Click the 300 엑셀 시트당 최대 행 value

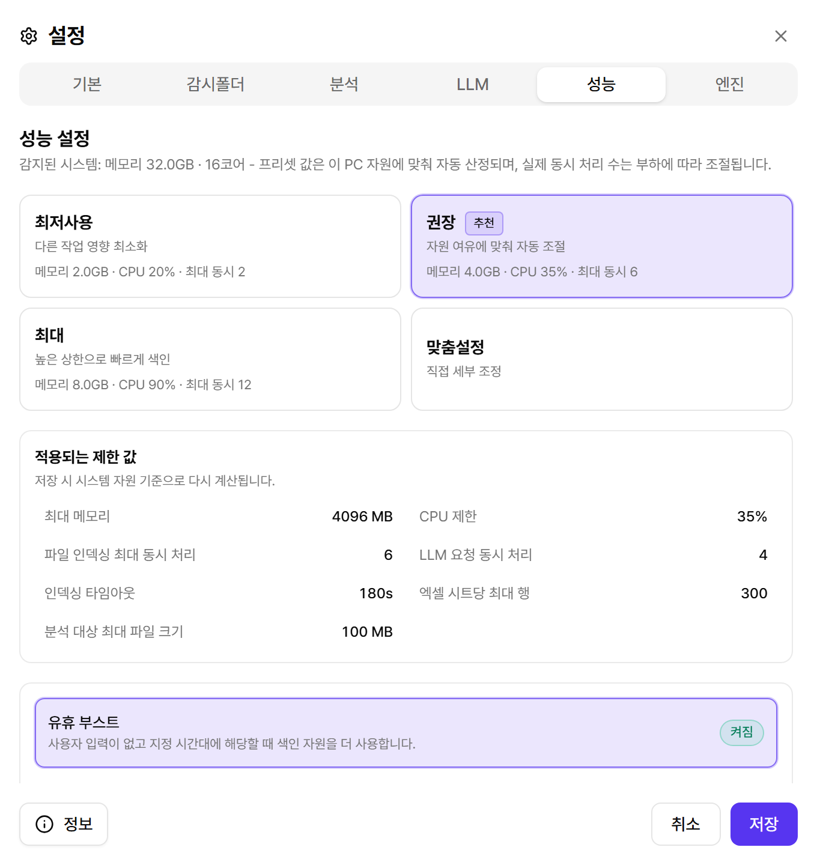[755, 593]
